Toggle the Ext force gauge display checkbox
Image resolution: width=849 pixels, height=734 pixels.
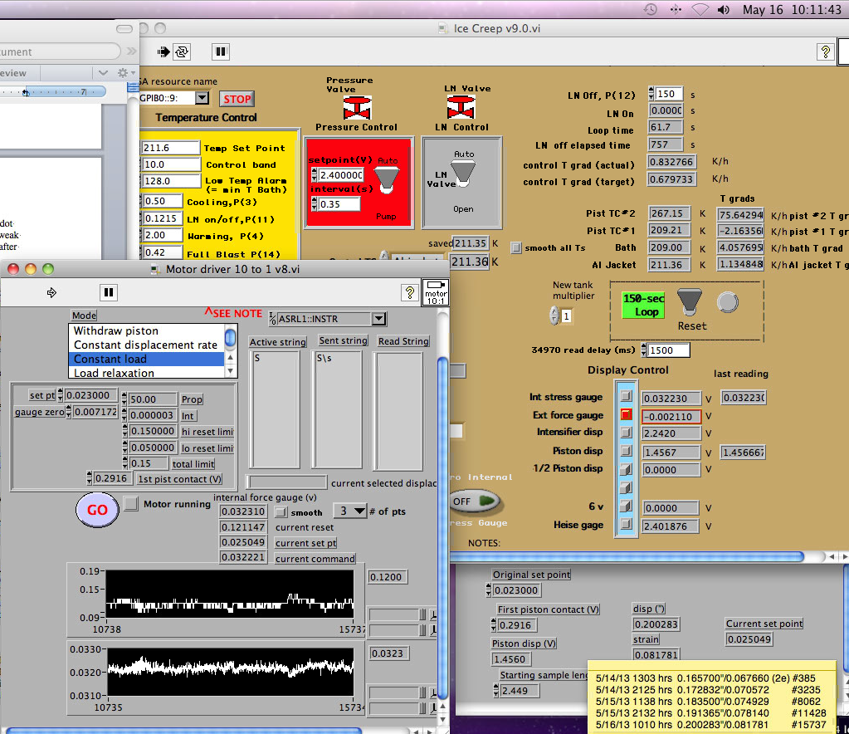click(x=627, y=415)
